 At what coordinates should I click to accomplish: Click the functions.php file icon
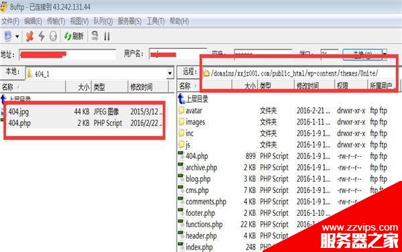(182, 224)
